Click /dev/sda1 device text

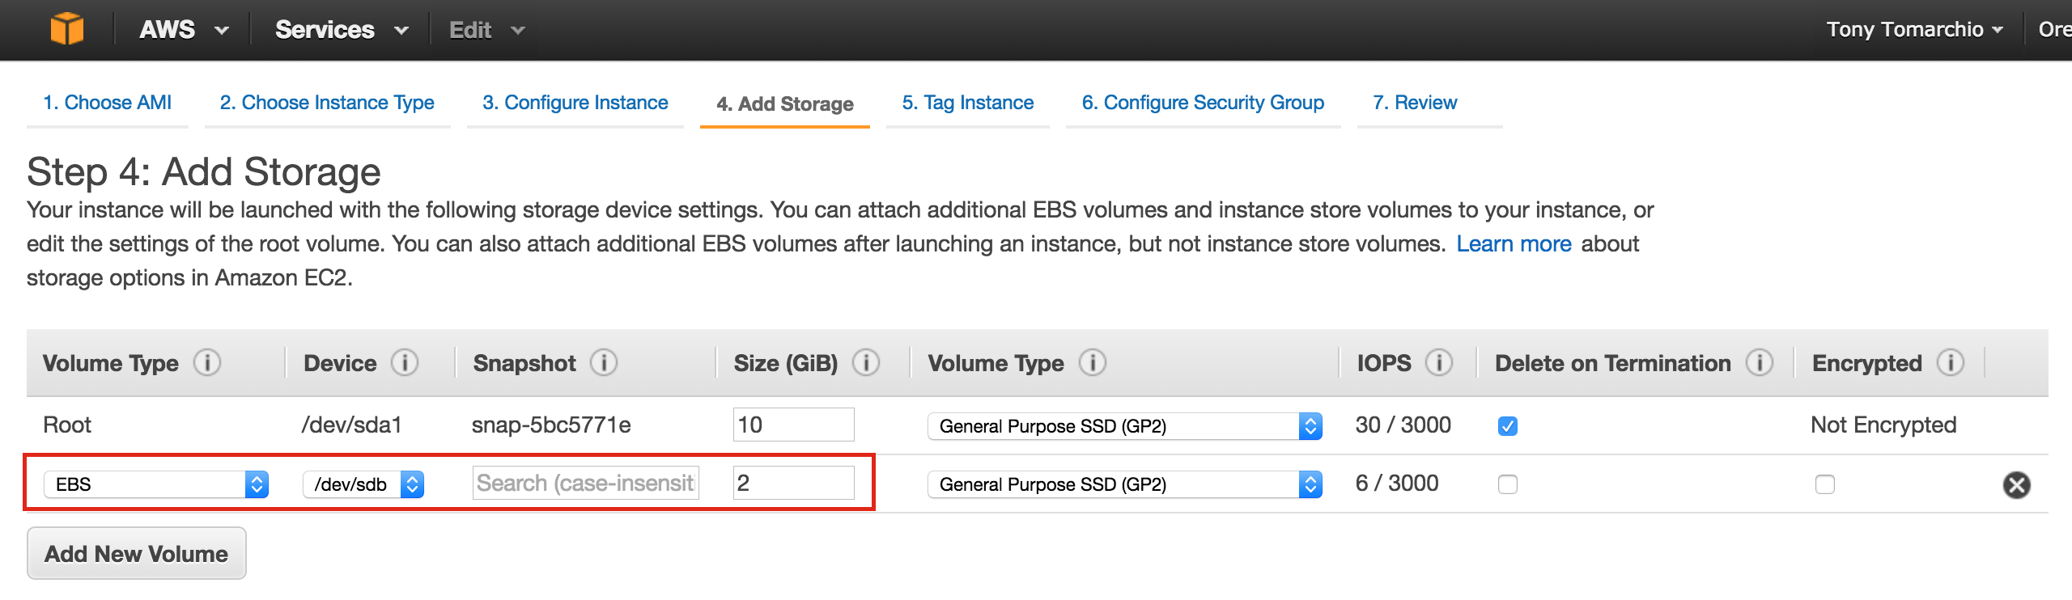pyautogui.click(x=351, y=425)
